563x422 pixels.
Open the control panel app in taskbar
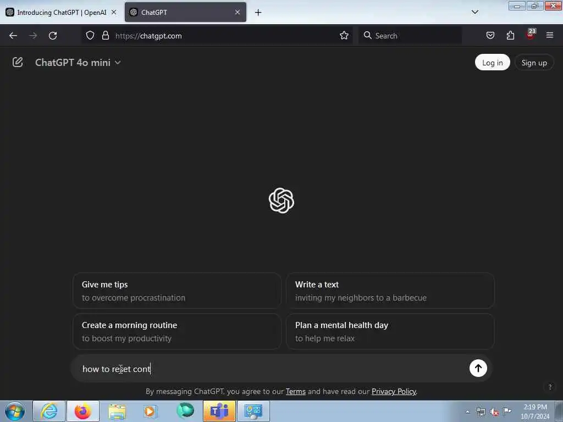(253, 411)
